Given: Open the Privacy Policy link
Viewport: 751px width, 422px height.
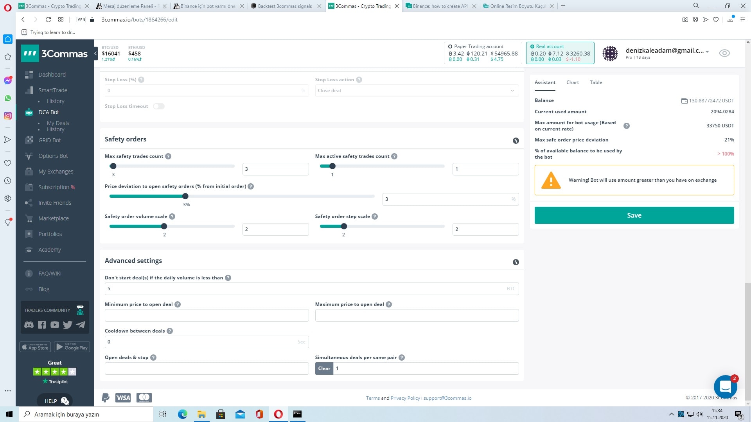Looking at the screenshot, I should (405, 398).
